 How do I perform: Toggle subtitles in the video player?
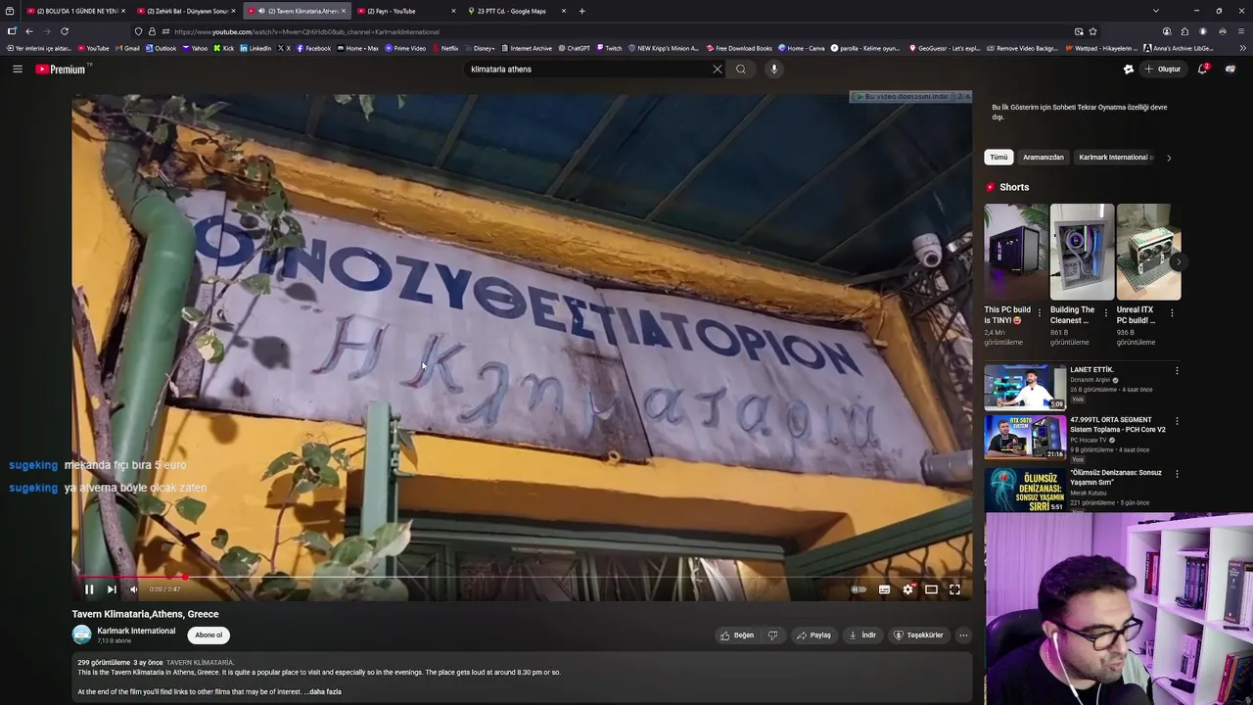[x=884, y=589]
